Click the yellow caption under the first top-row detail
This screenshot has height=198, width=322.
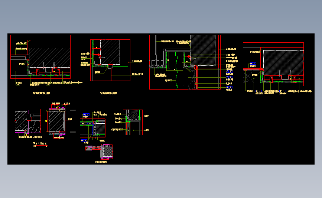(x=41, y=93)
